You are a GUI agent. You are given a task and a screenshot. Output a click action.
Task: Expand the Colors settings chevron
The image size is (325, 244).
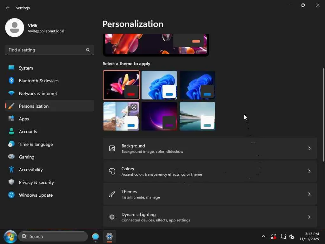[309, 171]
